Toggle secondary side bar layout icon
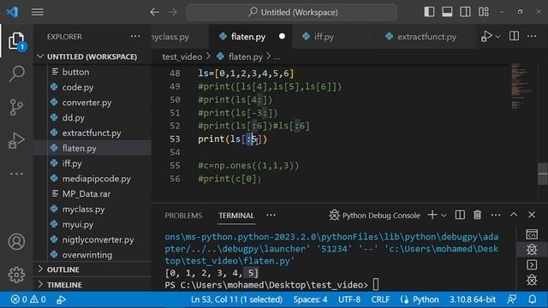Viewport: 548px width, 308px height. [465, 12]
